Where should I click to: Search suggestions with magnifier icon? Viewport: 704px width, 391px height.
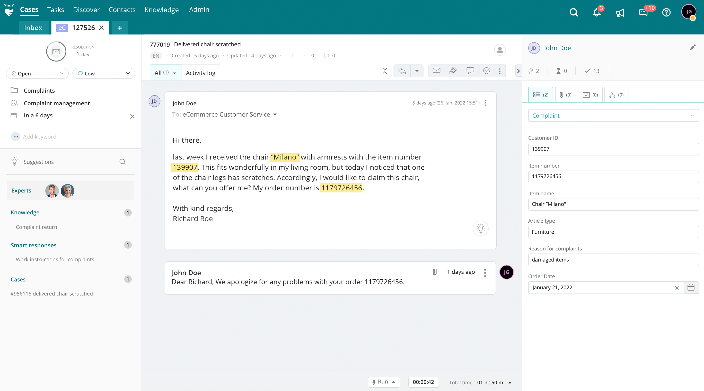[x=122, y=162]
